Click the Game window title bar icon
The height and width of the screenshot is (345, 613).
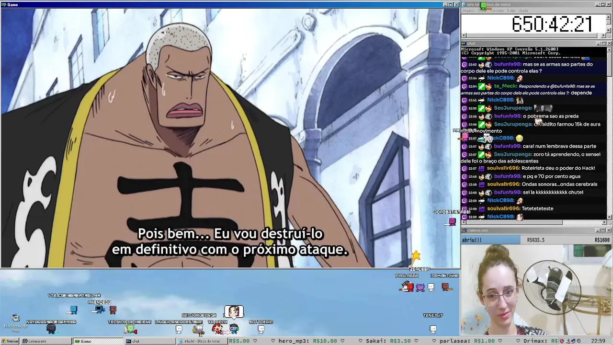[x=4, y=4]
